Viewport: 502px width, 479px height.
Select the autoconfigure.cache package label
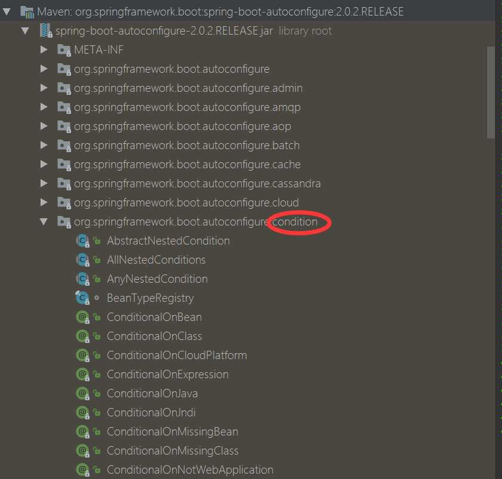187,165
